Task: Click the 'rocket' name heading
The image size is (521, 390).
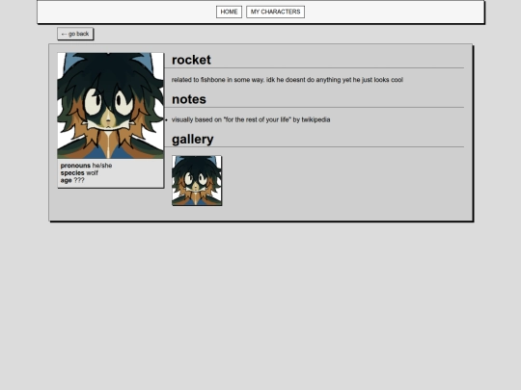Action: click(x=191, y=60)
